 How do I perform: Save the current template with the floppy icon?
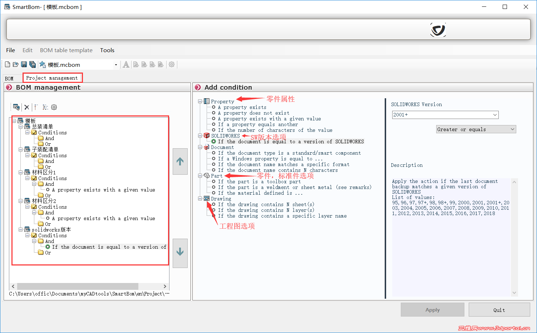click(24, 64)
